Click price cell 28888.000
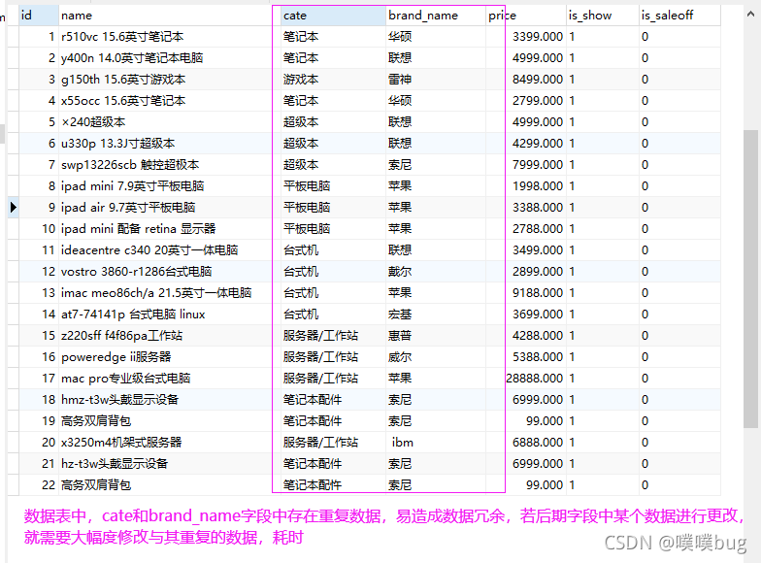Viewport: 761px width, 563px height. [x=526, y=379]
